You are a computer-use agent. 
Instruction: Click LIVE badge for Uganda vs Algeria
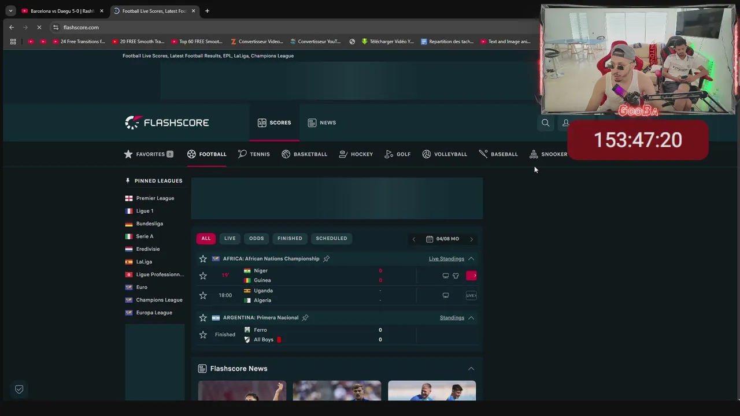[x=471, y=295]
